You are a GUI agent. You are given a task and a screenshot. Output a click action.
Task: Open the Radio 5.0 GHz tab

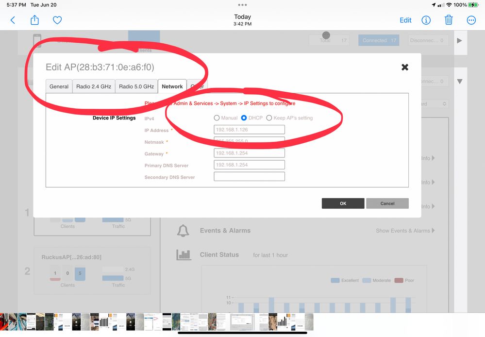[x=136, y=86]
